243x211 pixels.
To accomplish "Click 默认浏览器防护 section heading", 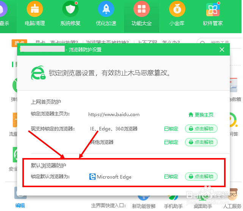I will pos(49,166).
